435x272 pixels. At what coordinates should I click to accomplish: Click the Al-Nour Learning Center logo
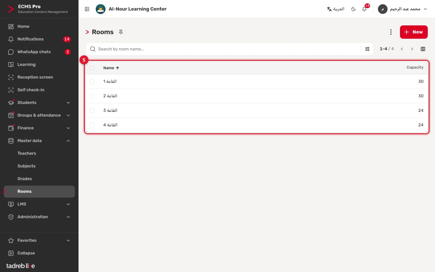click(x=100, y=9)
